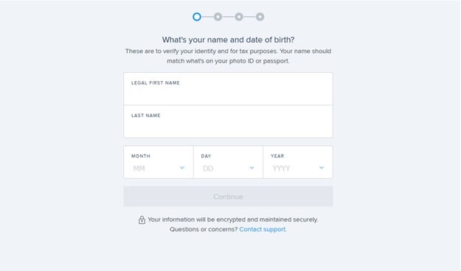Click the Day dropdown chevron arrow

[x=252, y=168]
